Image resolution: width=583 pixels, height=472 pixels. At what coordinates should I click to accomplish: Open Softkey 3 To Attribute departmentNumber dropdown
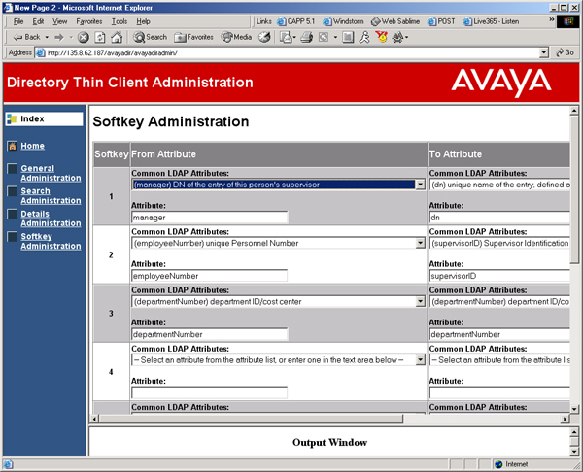pyautogui.click(x=499, y=301)
